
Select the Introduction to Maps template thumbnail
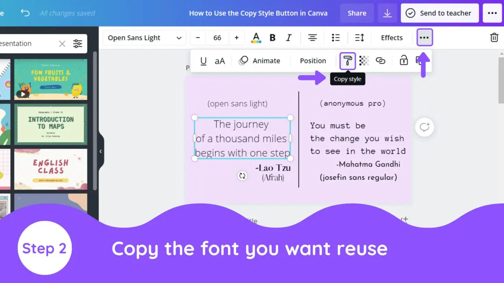pos(51,124)
